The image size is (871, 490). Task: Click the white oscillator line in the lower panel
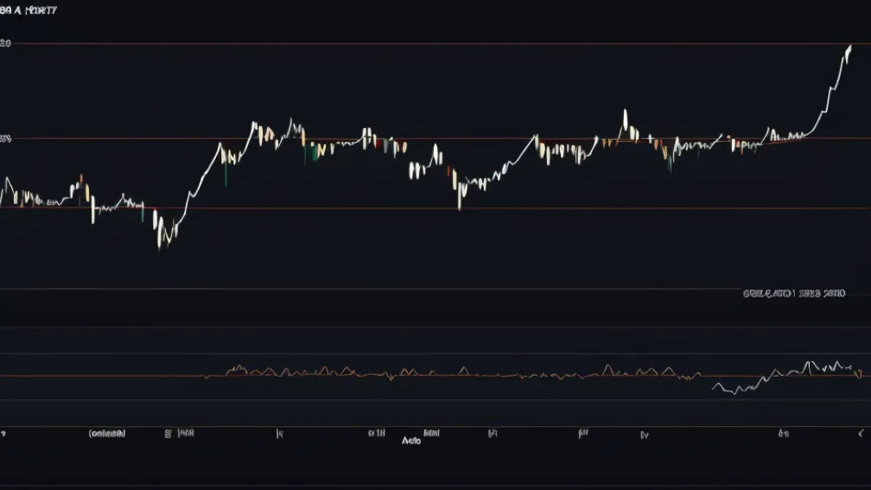tap(783, 376)
